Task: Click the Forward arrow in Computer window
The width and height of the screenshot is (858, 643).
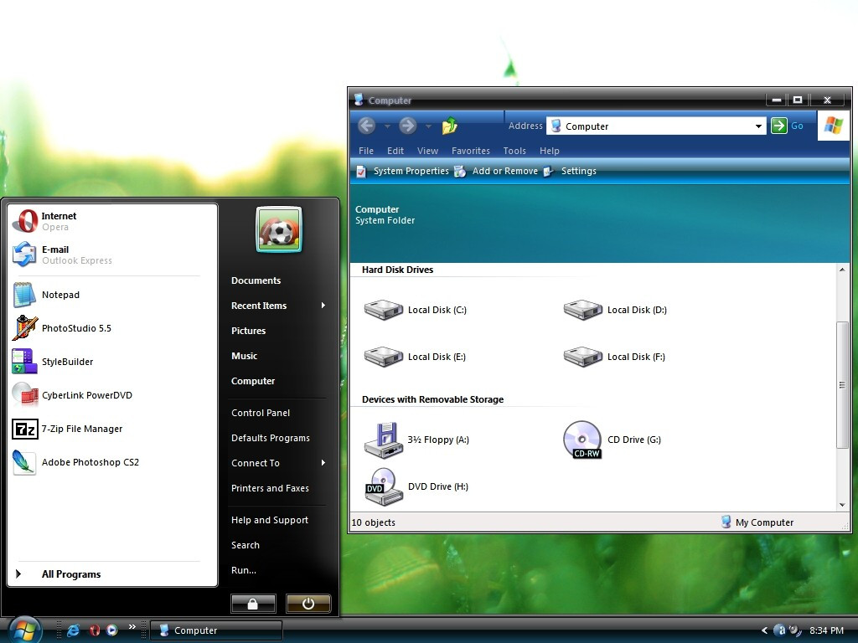Action: [407, 126]
